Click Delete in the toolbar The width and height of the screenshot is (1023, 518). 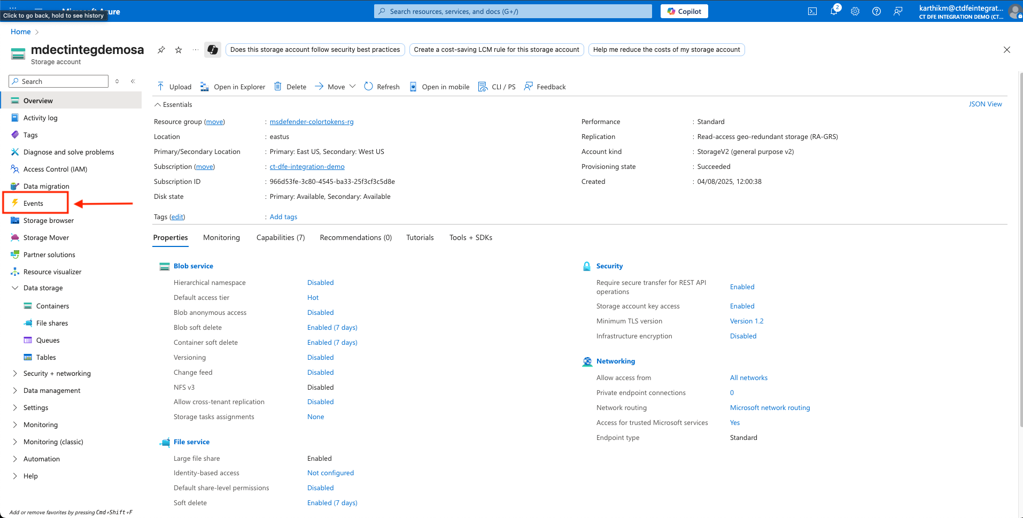pos(290,87)
